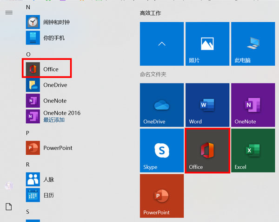Open the Office tile
The image size is (279, 222).
pos(207,151)
